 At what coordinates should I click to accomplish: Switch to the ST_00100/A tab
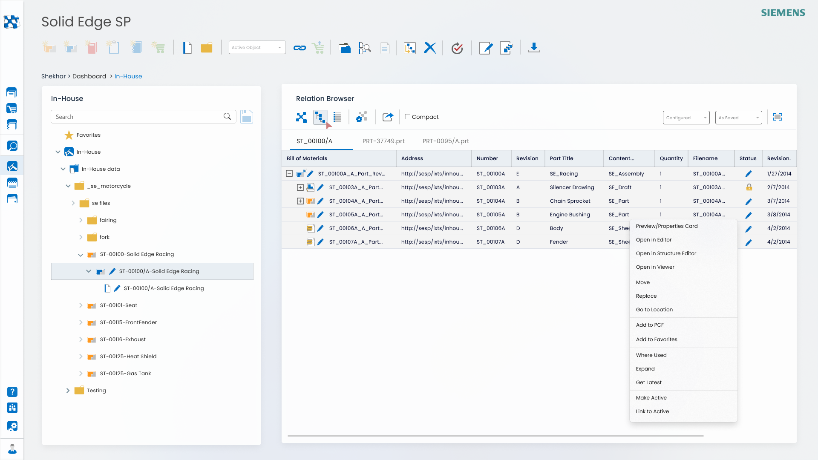314,141
